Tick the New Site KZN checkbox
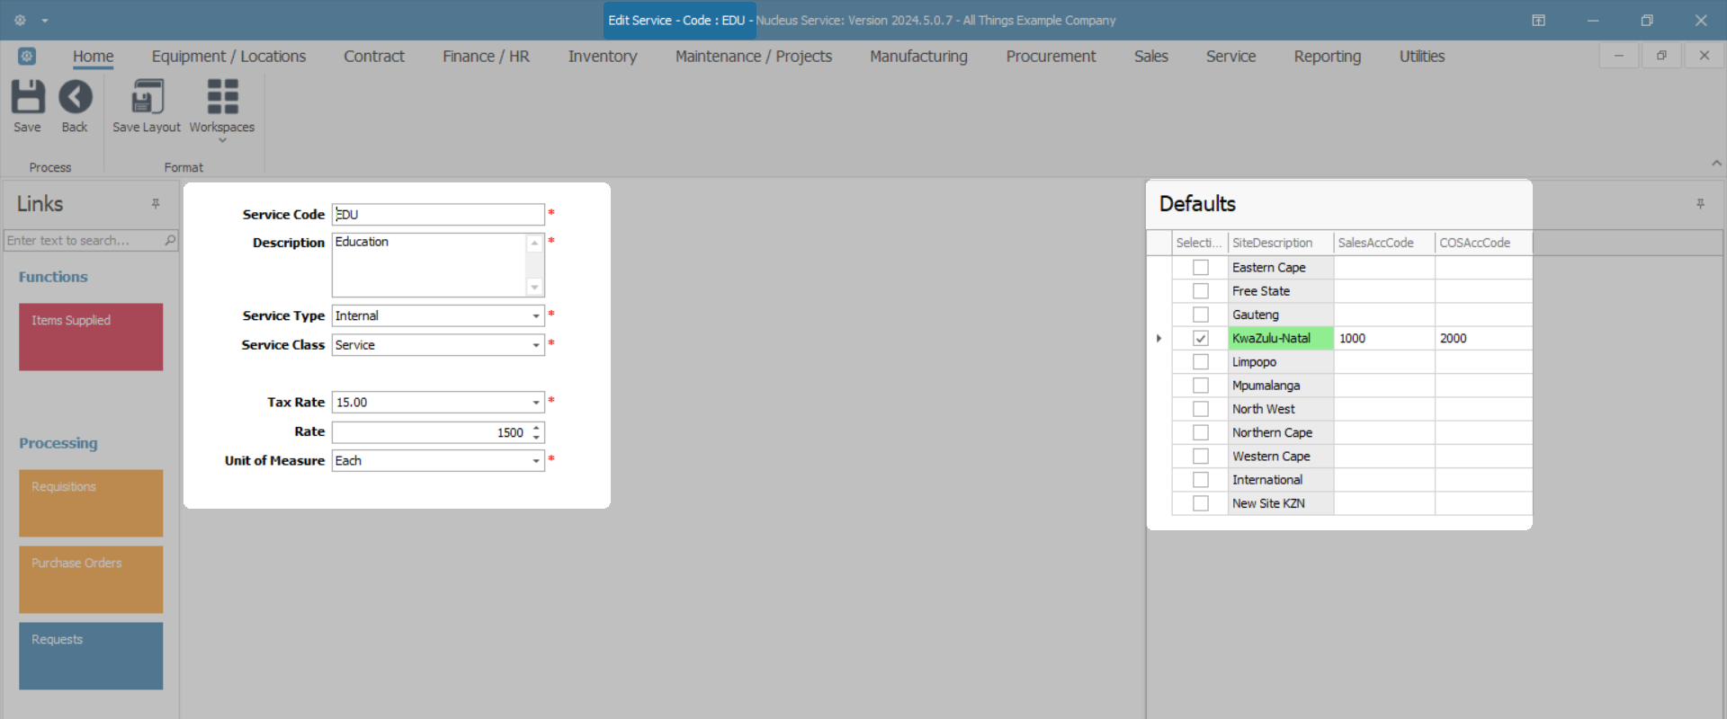 click(x=1201, y=503)
